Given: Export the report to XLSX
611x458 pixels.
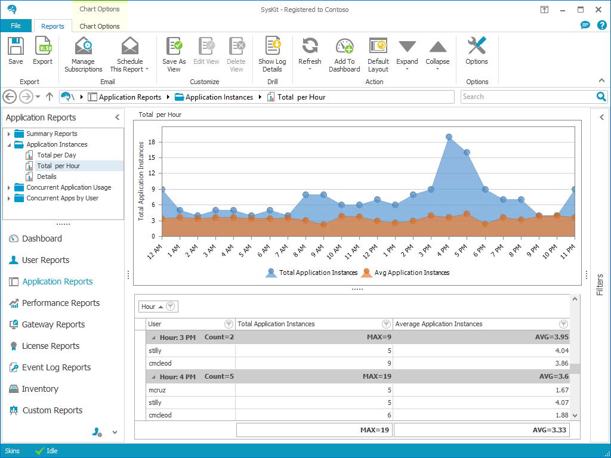Looking at the screenshot, I should tap(43, 47).
